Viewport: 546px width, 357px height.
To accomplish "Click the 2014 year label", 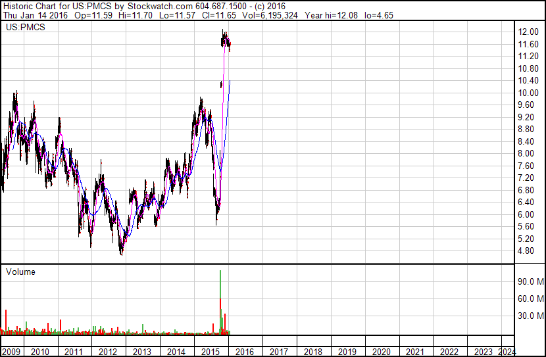I will pyautogui.click(x=176, y=352).
